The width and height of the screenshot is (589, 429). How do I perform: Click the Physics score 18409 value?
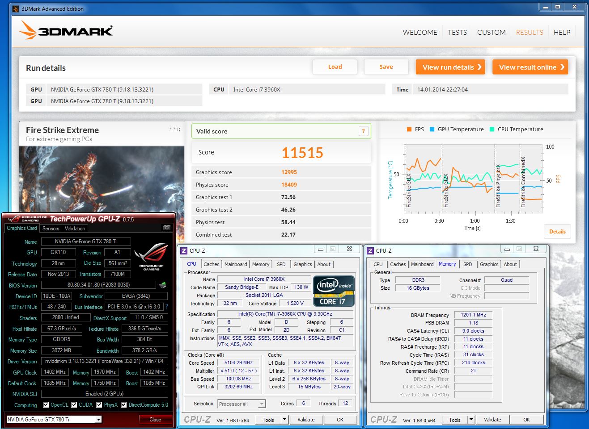tap(289, 185)
